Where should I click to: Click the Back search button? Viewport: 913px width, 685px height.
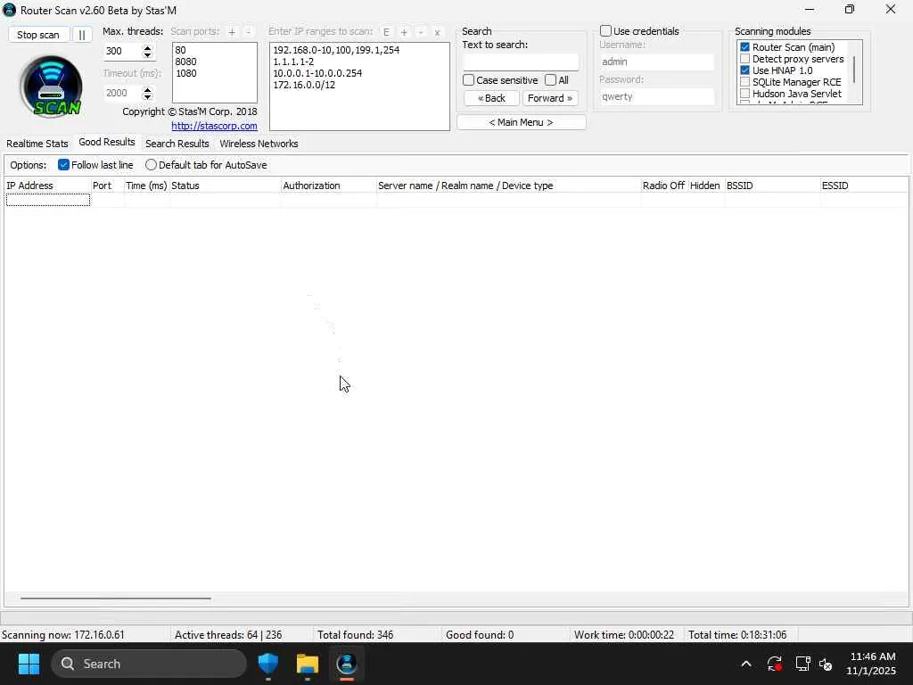tap(491, 98)
